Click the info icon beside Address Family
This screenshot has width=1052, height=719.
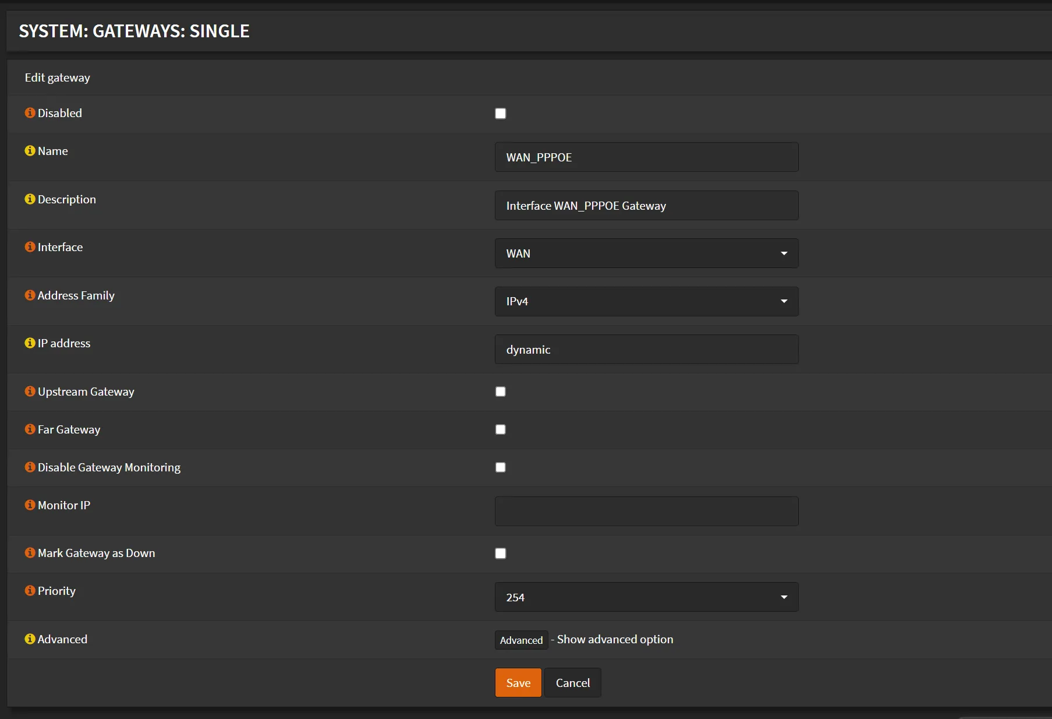[30, 295]
